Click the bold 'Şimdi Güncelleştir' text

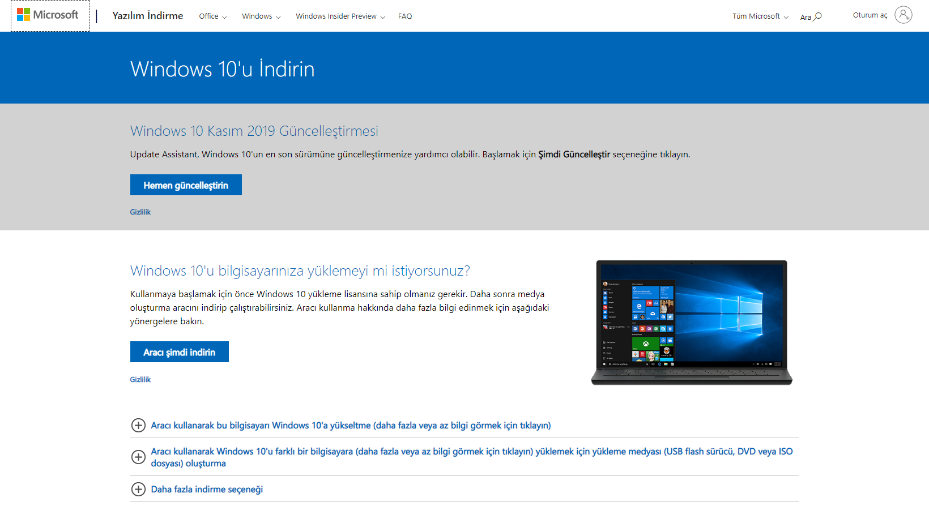574,154
